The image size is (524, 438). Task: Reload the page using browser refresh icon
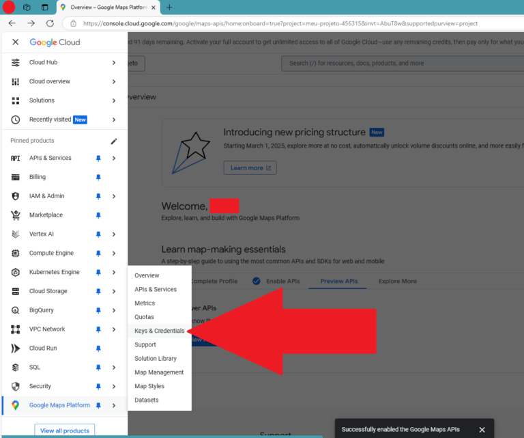[x=50, y=23]
